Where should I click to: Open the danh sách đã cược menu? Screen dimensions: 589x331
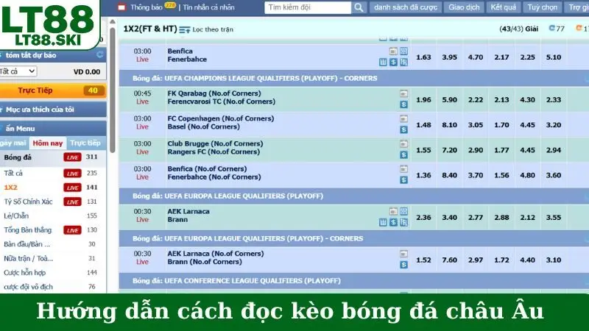pyautogui.click(x=406, y=7)
